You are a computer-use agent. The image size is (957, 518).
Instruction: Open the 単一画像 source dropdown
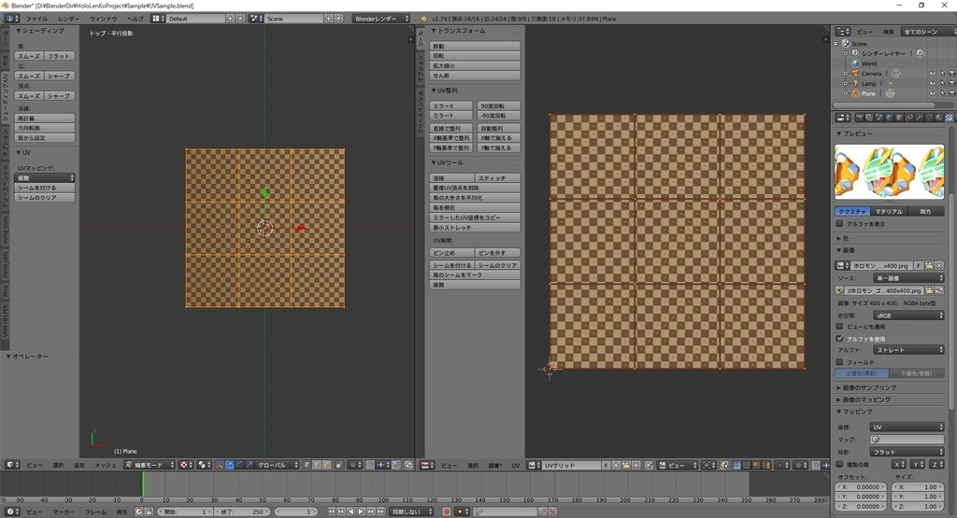[908, 278]
